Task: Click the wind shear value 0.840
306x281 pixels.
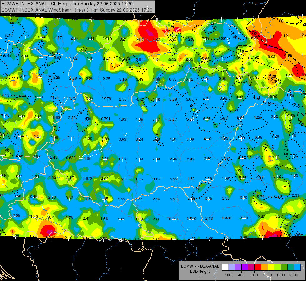Action: pos(226,218)
